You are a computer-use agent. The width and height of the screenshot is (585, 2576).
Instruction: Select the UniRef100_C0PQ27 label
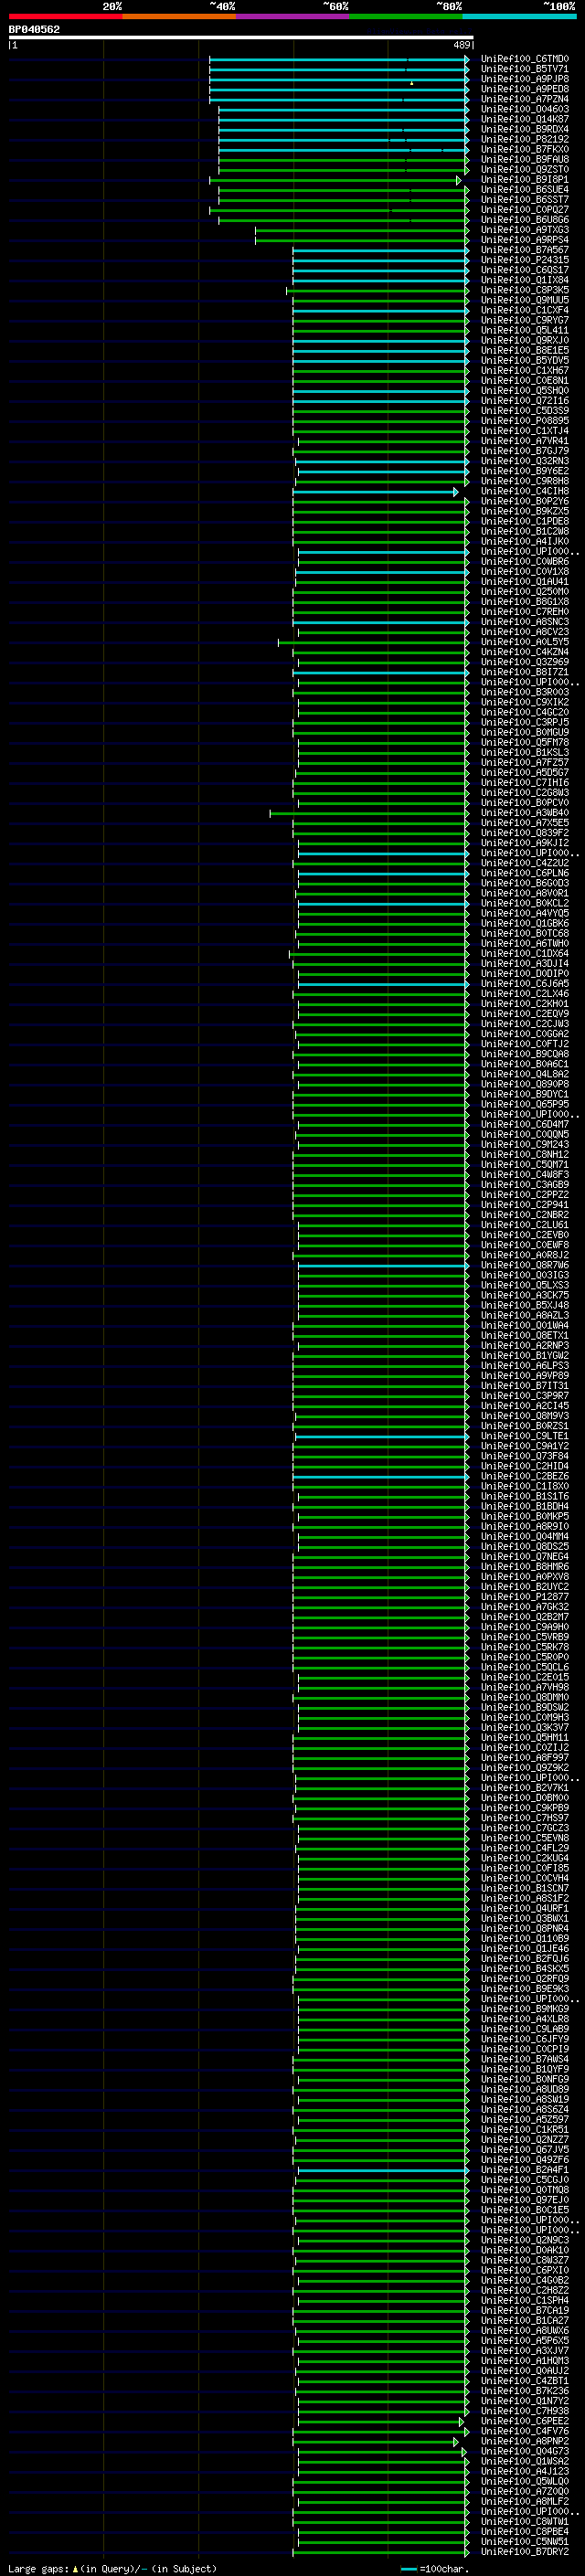click(524, 210)
